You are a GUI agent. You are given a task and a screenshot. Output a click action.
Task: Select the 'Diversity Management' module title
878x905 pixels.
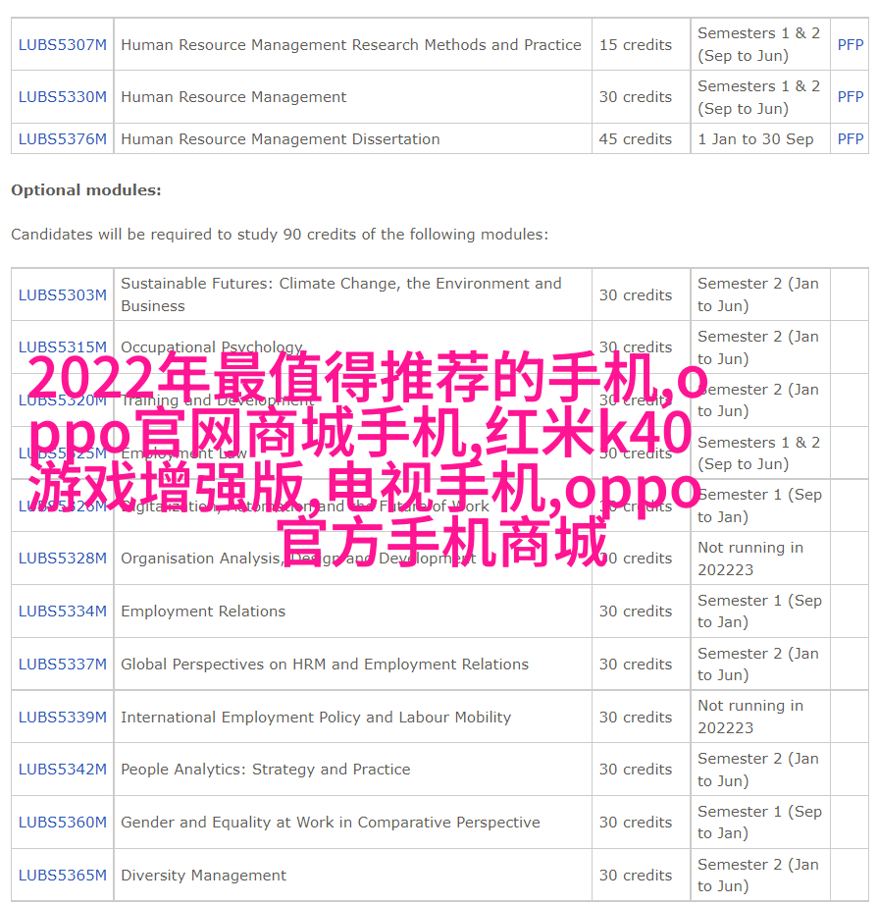coord(204,875)
